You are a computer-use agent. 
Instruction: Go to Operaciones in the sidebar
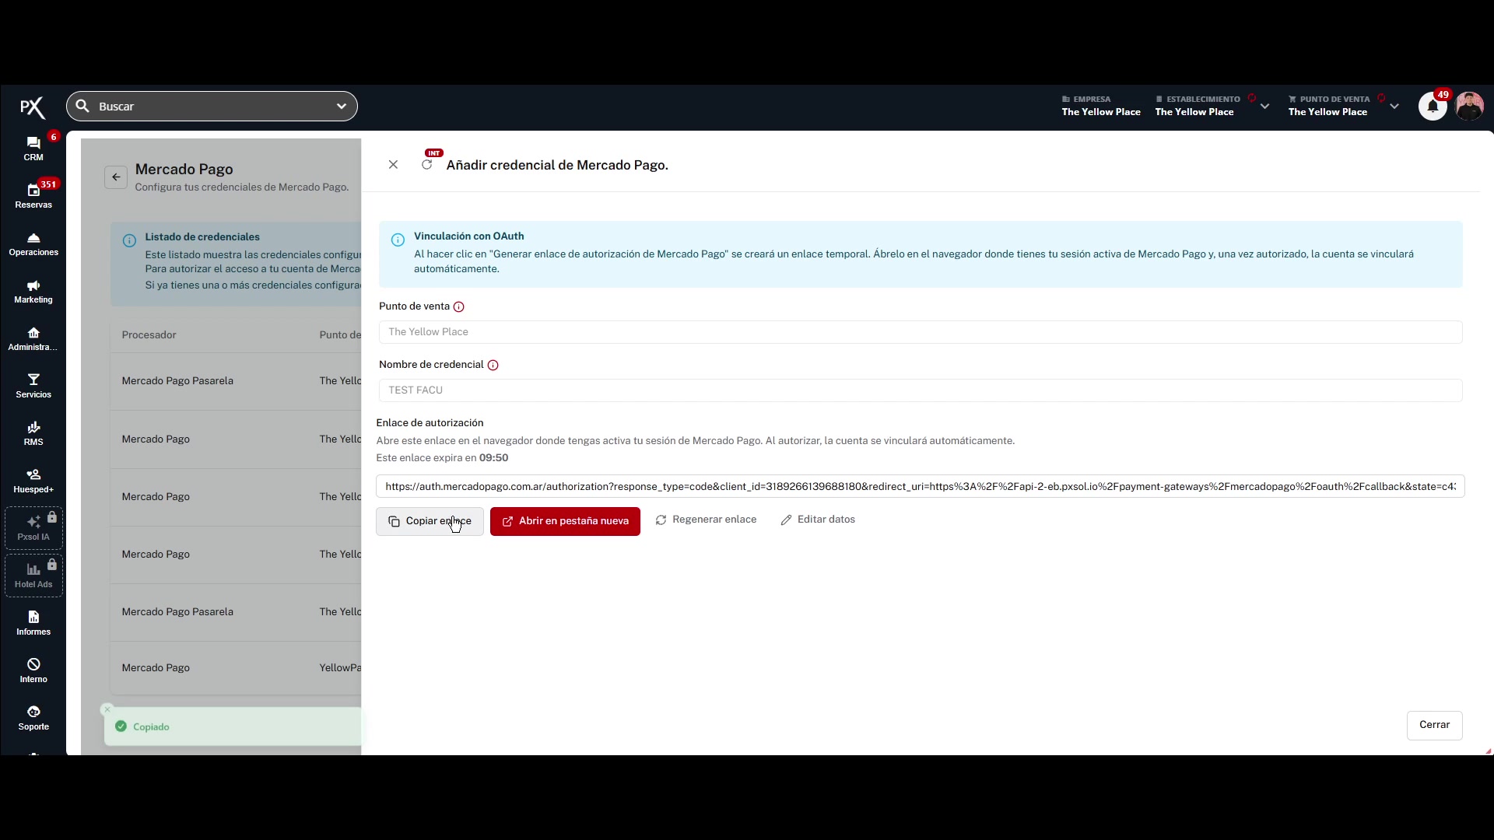(33, 243)
